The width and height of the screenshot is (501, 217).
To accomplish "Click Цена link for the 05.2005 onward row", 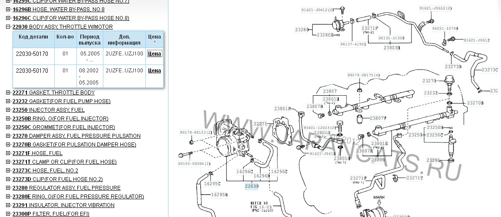I will click(x=154, y=54).
